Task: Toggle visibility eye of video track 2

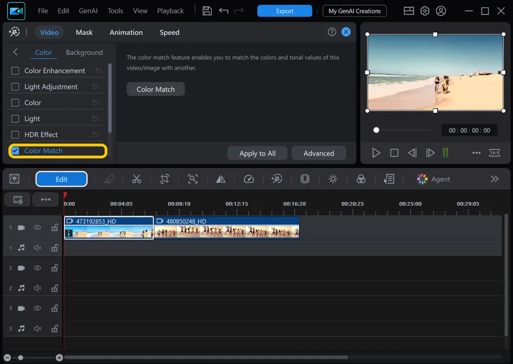Action: (37, 268)
